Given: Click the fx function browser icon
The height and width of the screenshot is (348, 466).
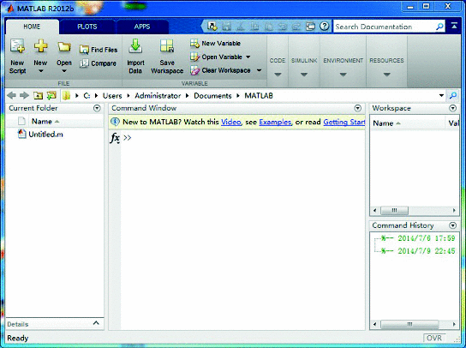Looking at the screenshot, I should click(115, 138).
